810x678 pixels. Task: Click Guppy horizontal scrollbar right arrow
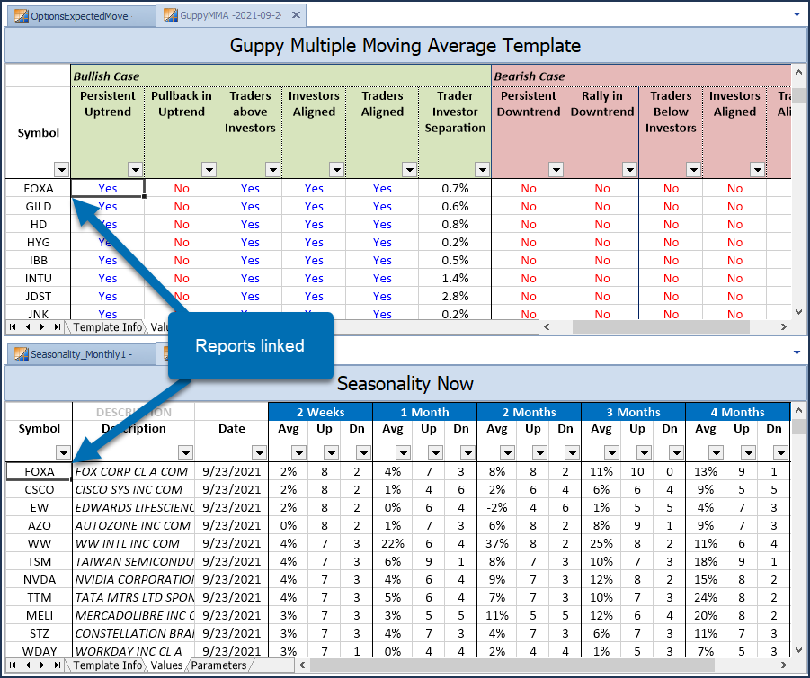click(x=784, y=326)
